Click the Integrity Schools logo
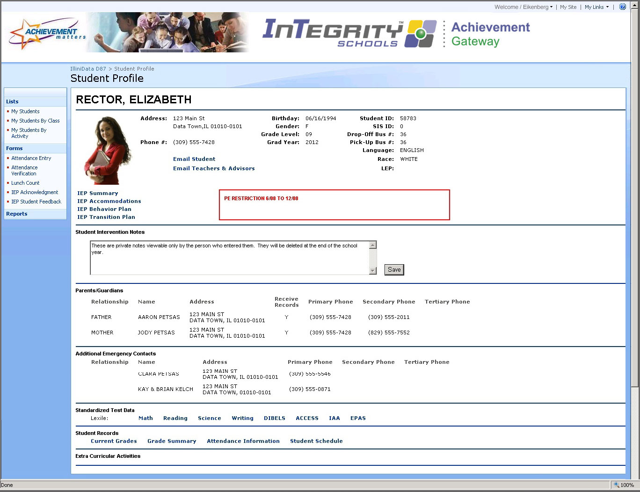This screenshot has width=640, height=492. tap(349, 33)
